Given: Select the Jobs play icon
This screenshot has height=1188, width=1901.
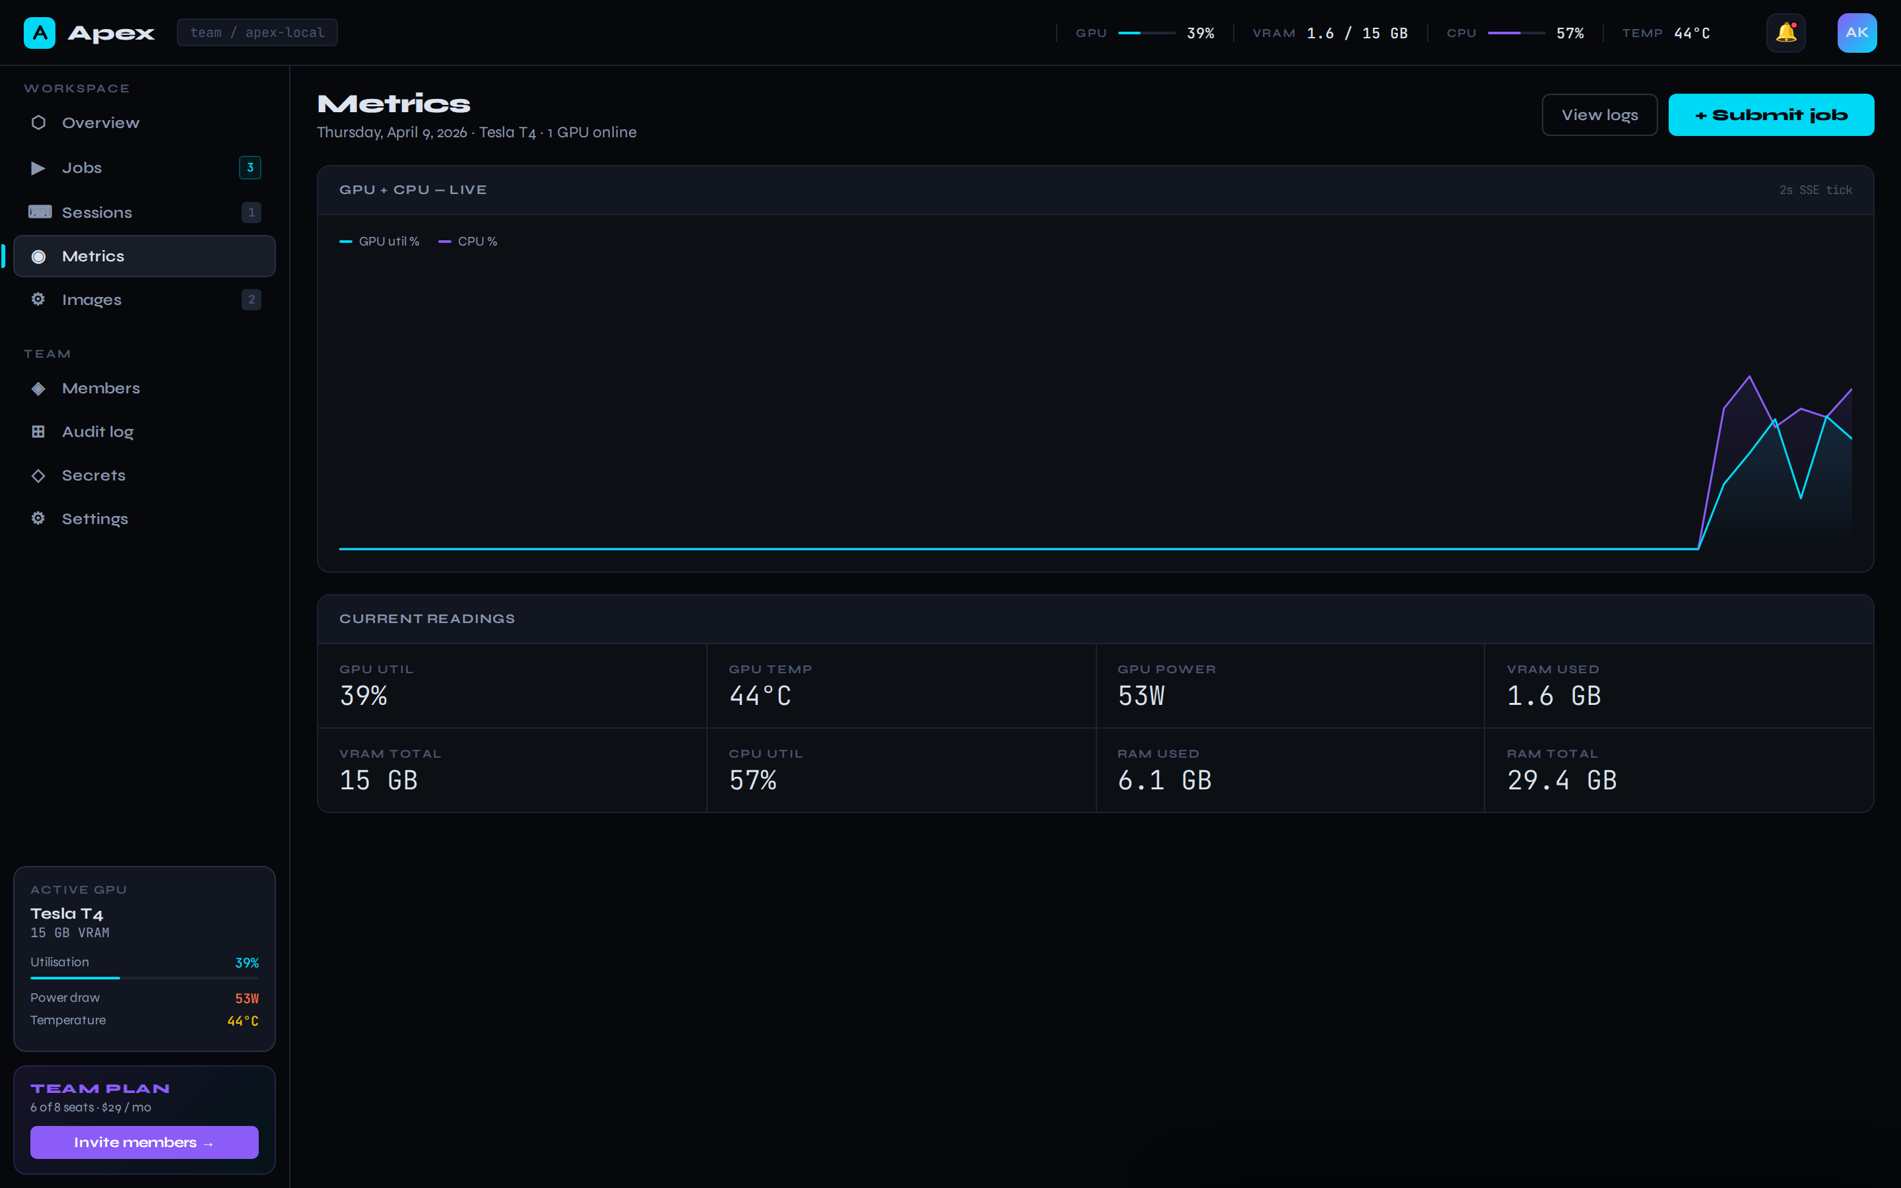Looking at the screenshot, I should 38,168.
